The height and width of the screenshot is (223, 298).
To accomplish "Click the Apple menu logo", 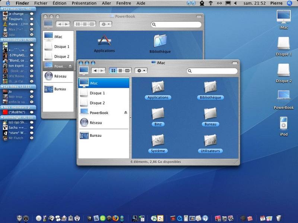I will (x=8, y=3).
